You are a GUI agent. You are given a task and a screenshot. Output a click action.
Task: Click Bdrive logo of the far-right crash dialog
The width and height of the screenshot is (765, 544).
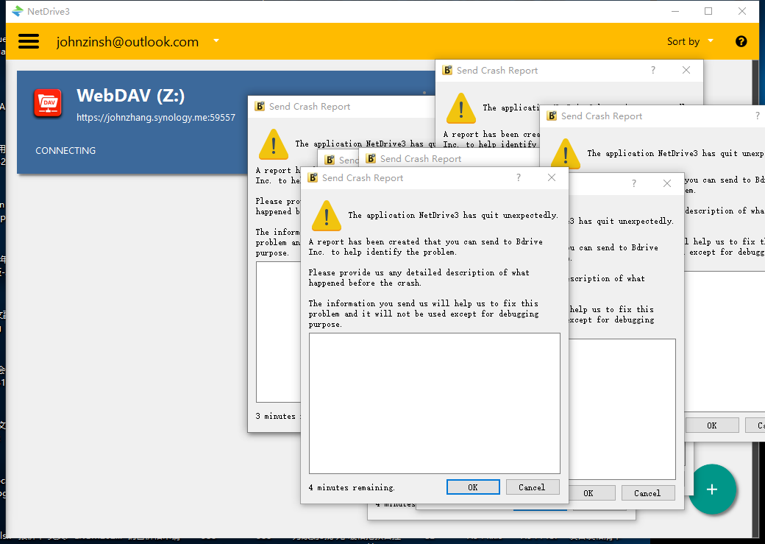pos(552,116)
